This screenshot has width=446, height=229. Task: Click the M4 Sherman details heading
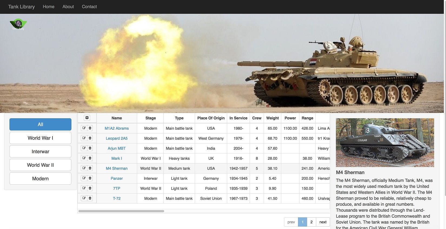point(350,172)
